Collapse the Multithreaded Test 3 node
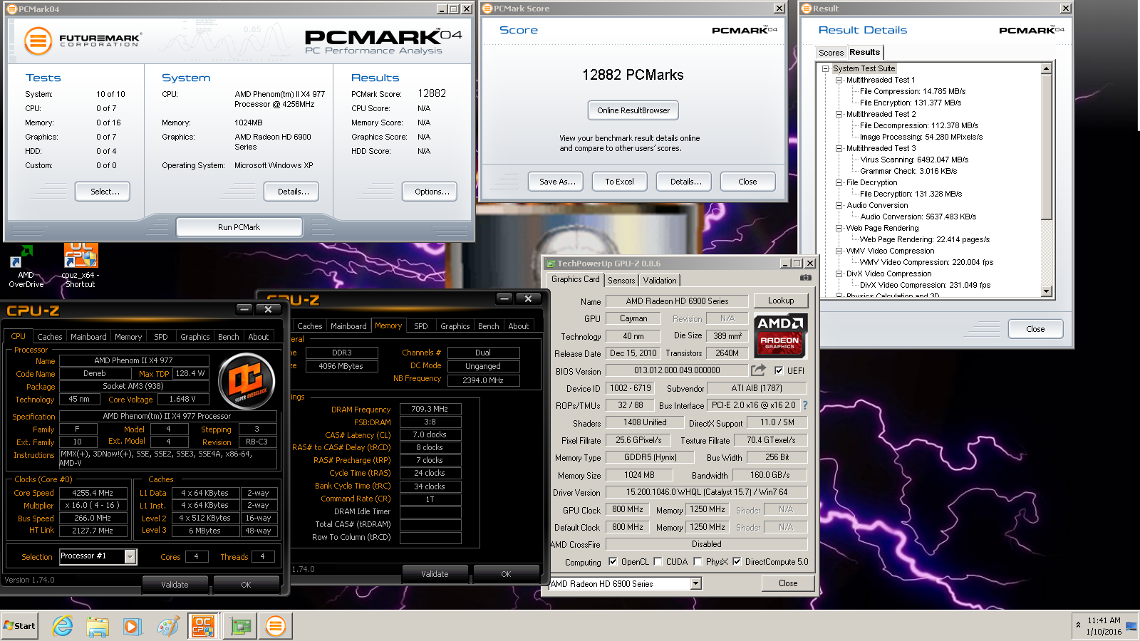Image resolution: width=1140 pixels, height=641 pixels. tap(839, 148)
